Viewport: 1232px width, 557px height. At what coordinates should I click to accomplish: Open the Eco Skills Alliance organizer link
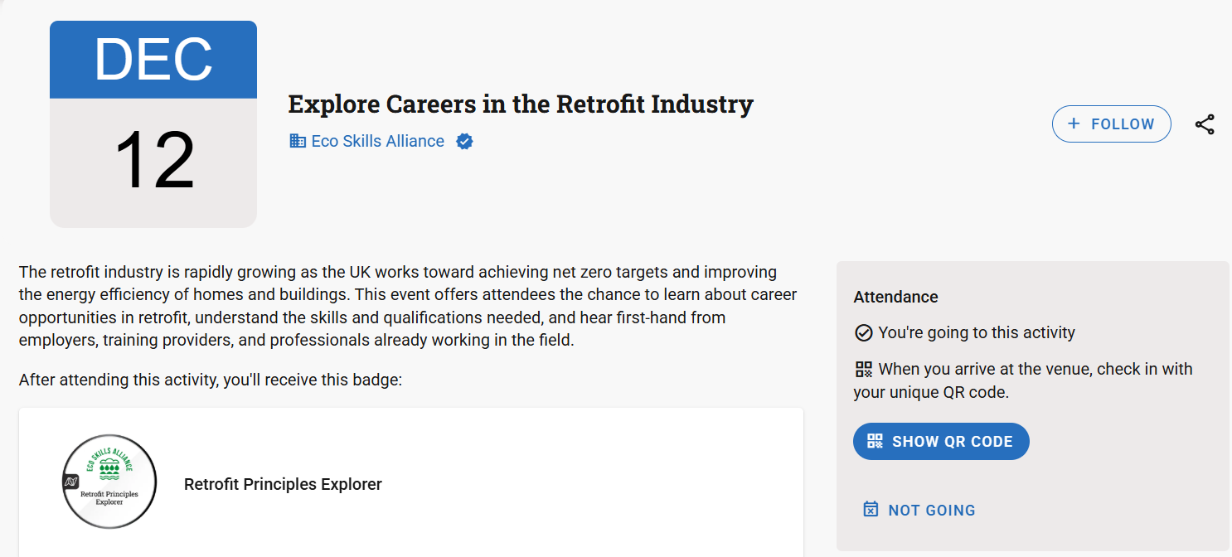(x=377, y=142)
